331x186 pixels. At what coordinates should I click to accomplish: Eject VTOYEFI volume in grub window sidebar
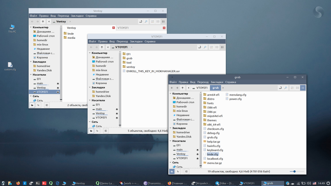[x=198, y=158]
